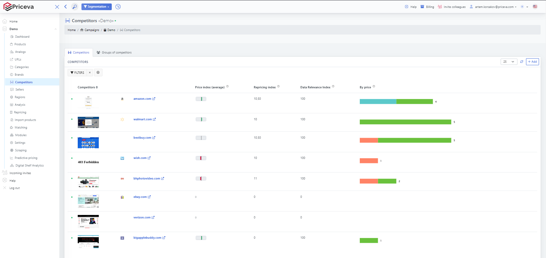546x258 pixels.
Task: Collapse the Demo section chevron
Action: (56, 29)
